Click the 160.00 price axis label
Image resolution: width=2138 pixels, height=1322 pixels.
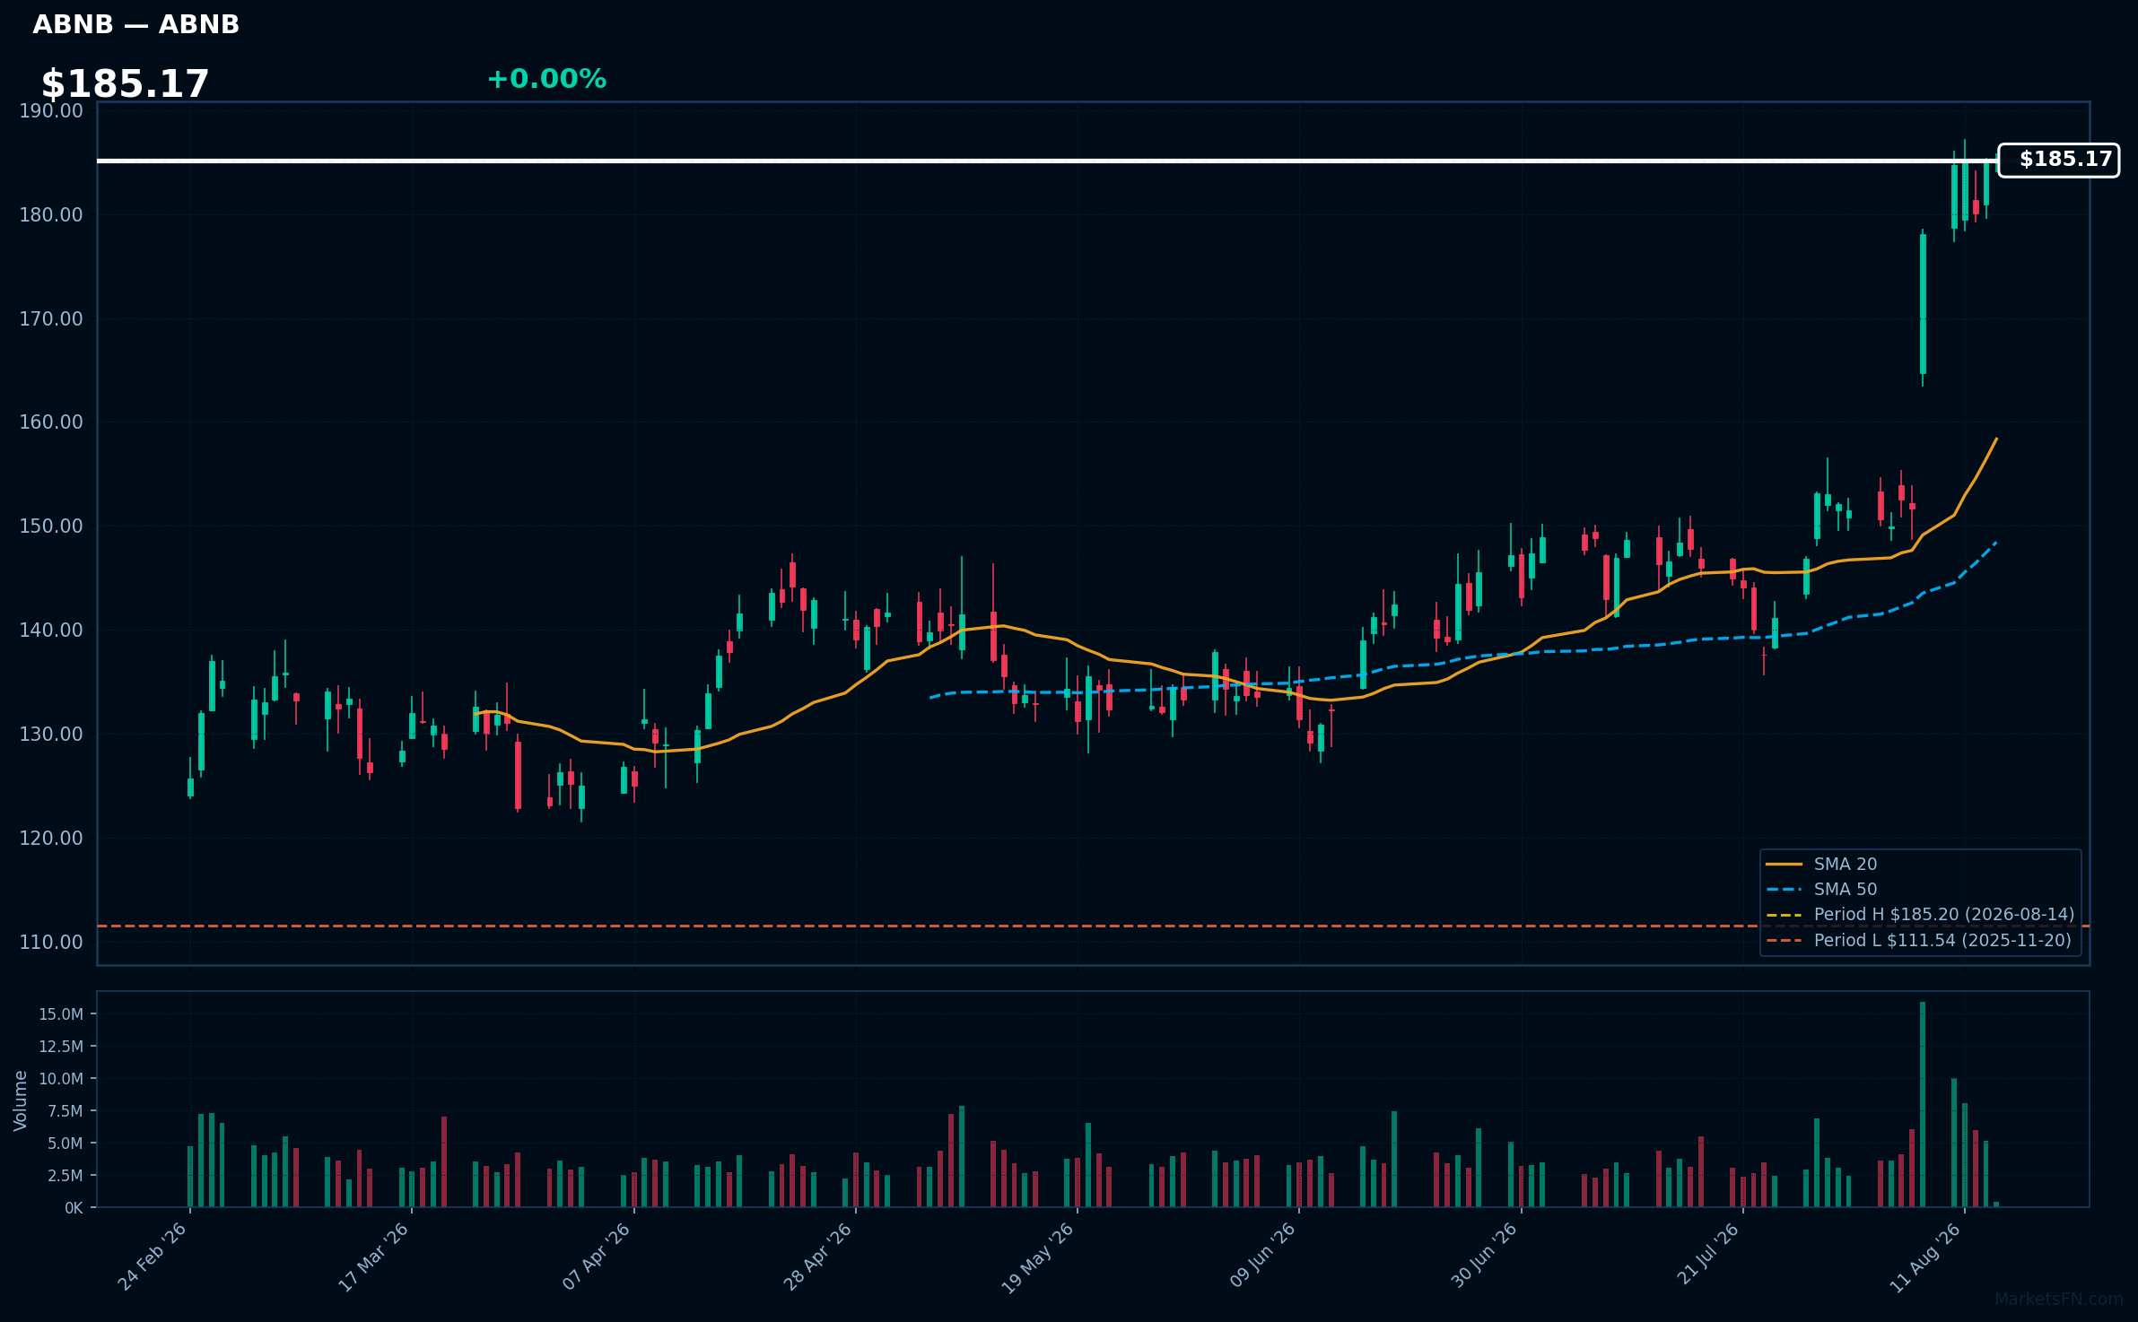pyautogui.click(x=51, y=422)
